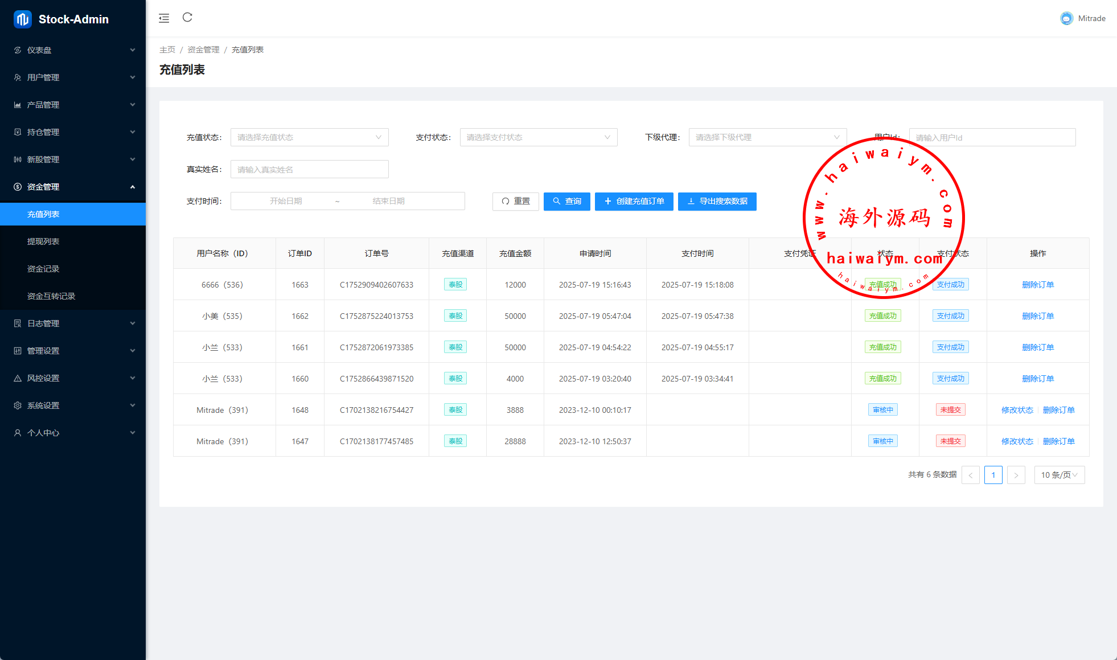
Task: Open the 下级代理 dropdown
Action: pos(767,137)
